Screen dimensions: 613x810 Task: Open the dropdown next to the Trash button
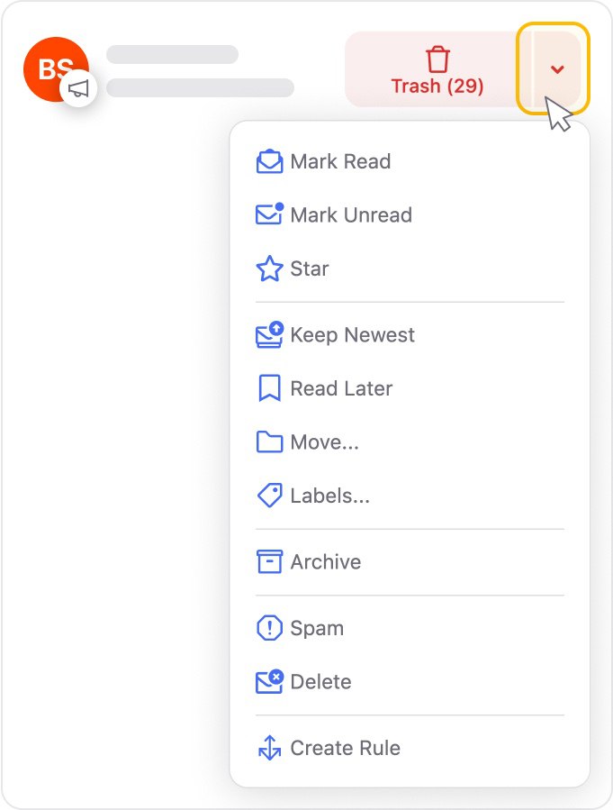[554, 68]
